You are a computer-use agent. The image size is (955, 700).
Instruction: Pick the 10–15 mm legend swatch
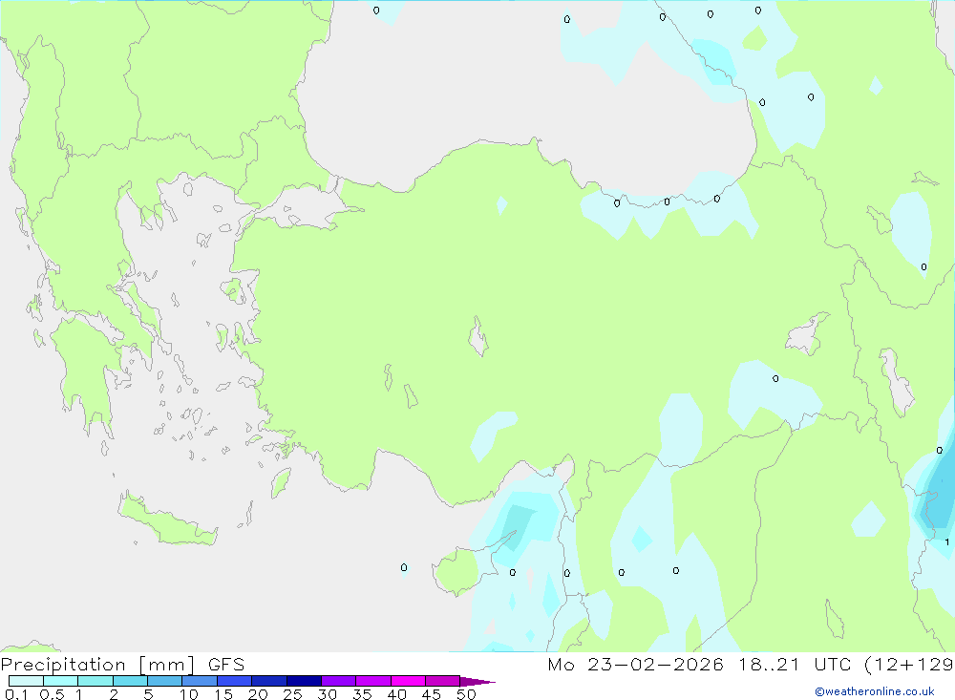(x=200, y=681)
